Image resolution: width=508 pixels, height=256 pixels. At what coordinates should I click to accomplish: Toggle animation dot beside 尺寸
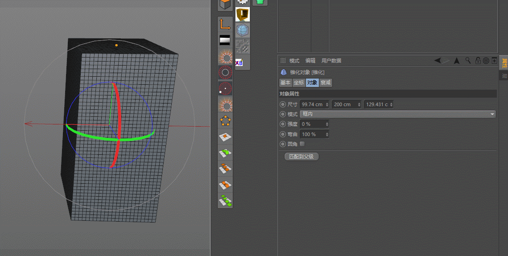point(283,104)
